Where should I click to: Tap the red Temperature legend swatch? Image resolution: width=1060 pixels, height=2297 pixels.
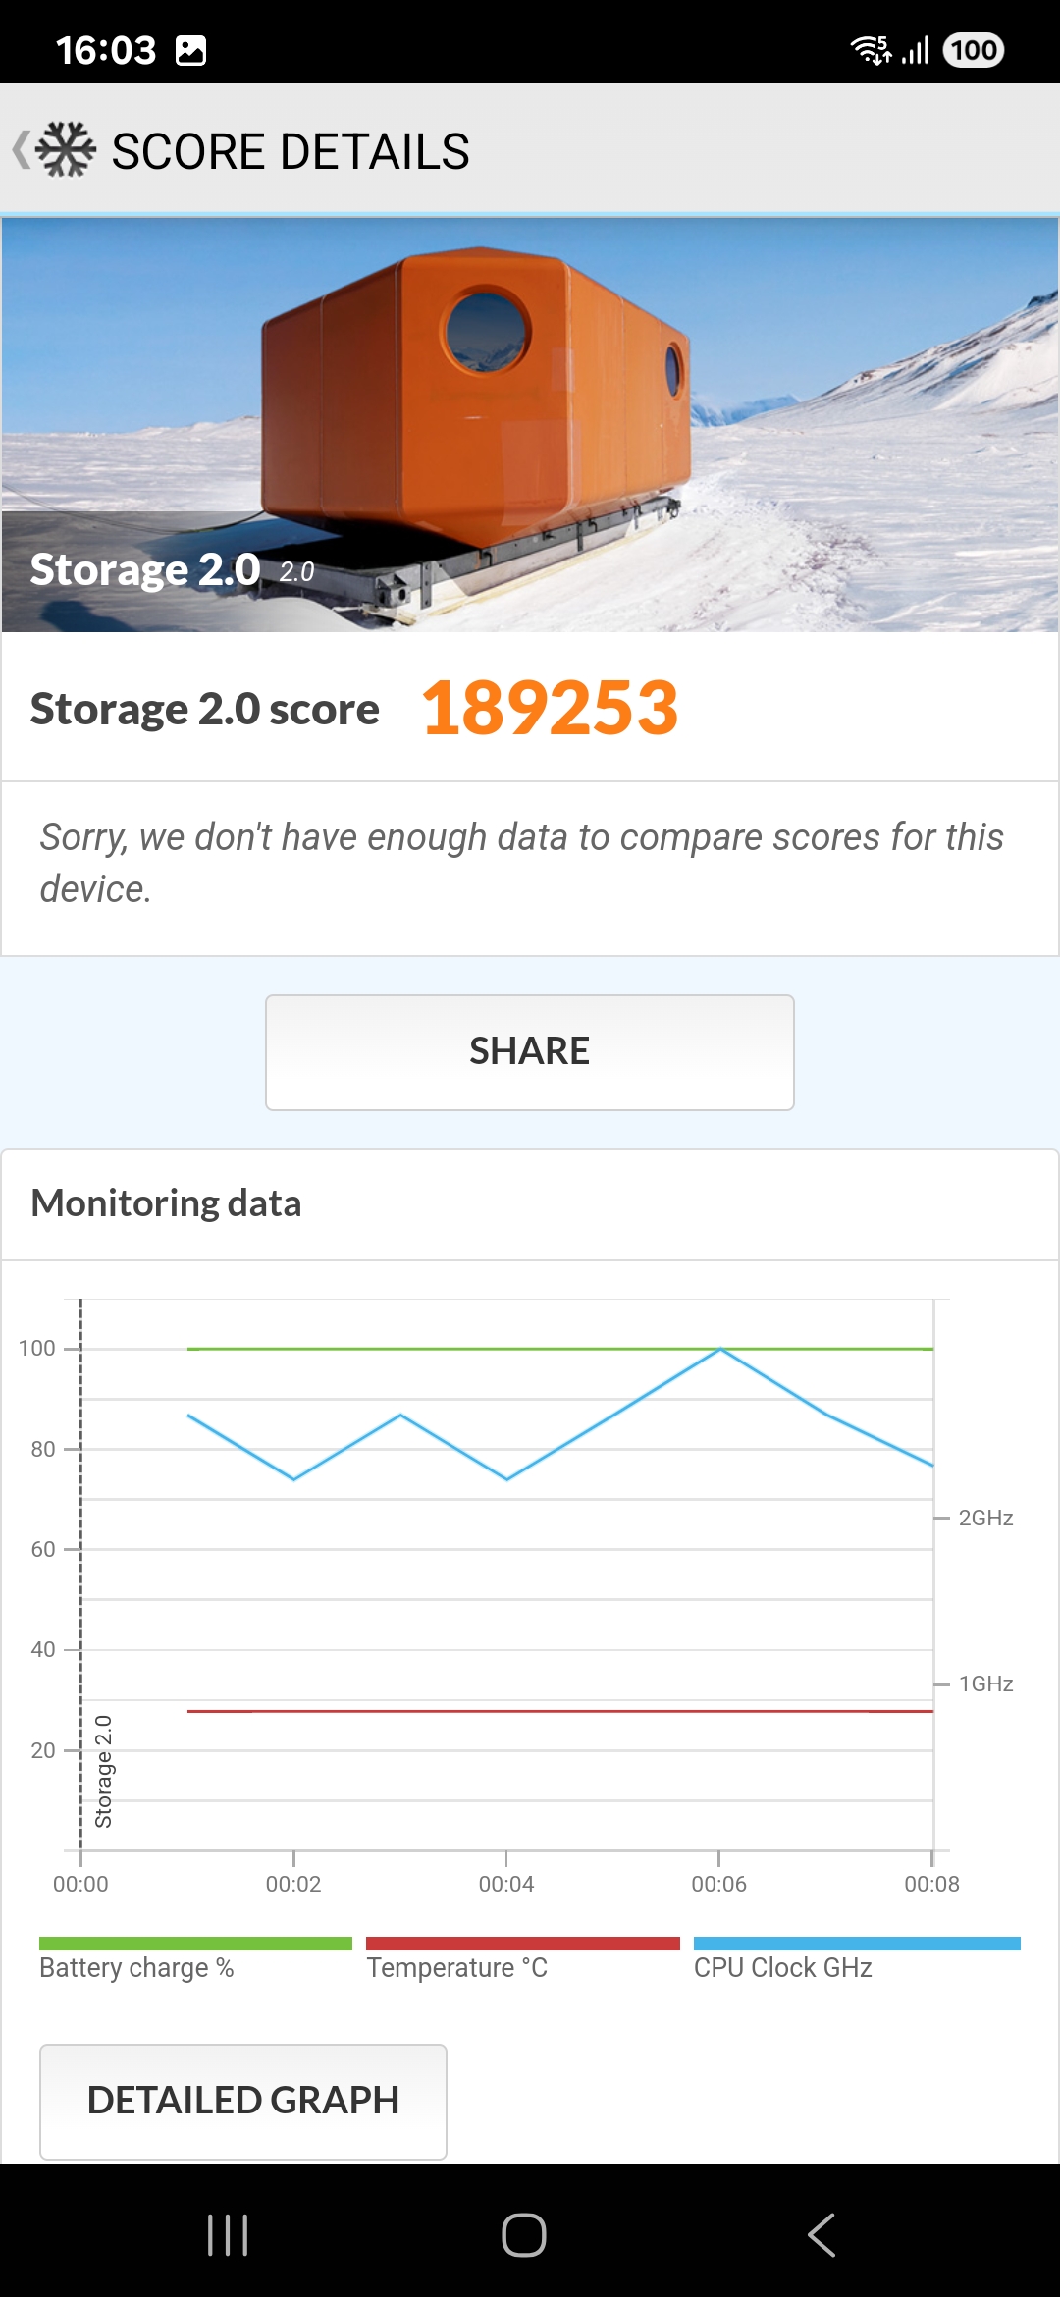tap(522, 1944)
